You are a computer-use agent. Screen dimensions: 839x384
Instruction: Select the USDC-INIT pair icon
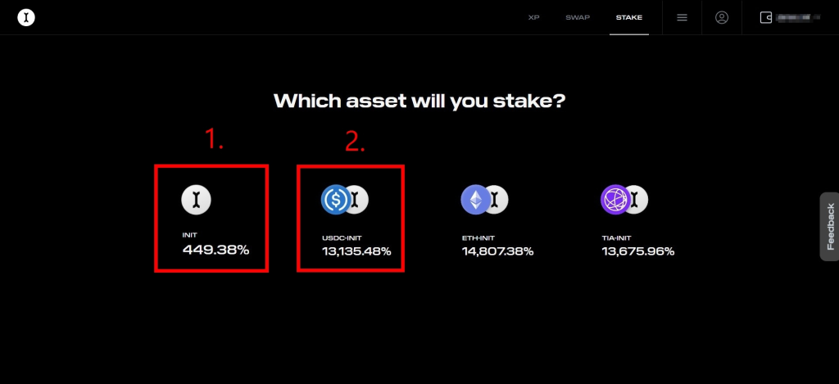344,198
